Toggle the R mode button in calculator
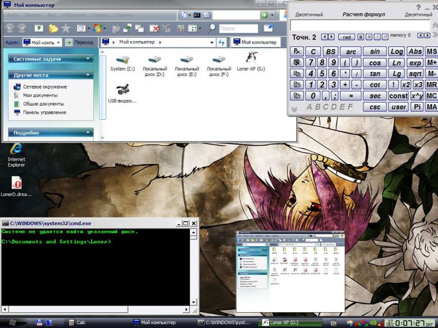This screenshot has width=438, height=328. point(361,37)
